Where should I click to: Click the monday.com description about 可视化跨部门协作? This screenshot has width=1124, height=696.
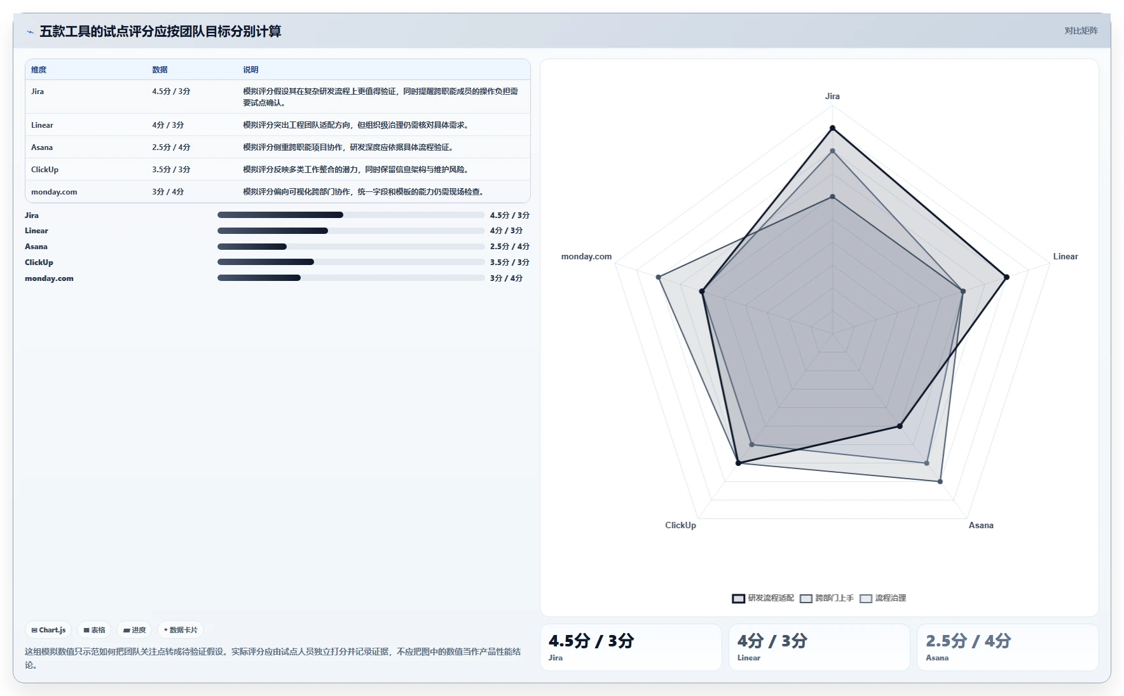365,192
